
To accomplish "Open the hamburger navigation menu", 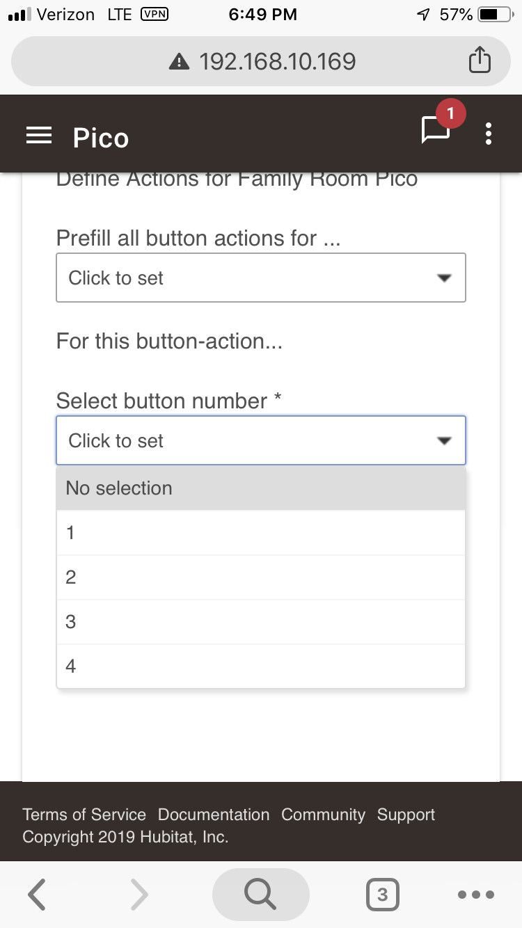I will 39,136.
